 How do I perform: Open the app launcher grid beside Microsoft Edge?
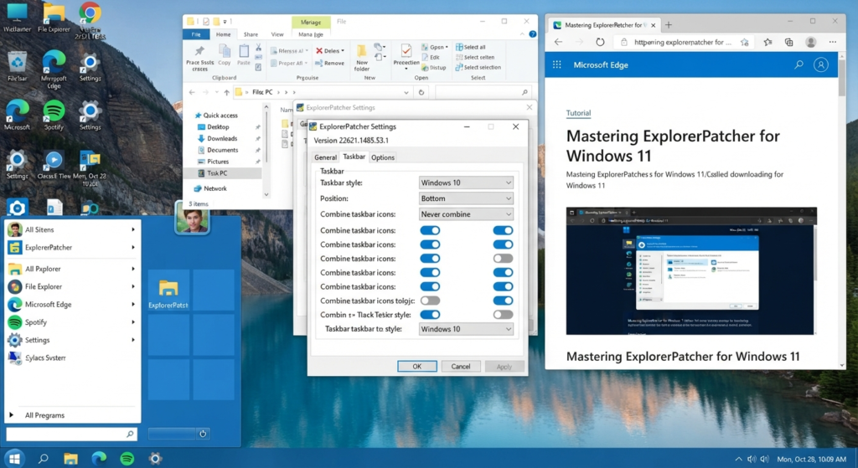(557, 64)
